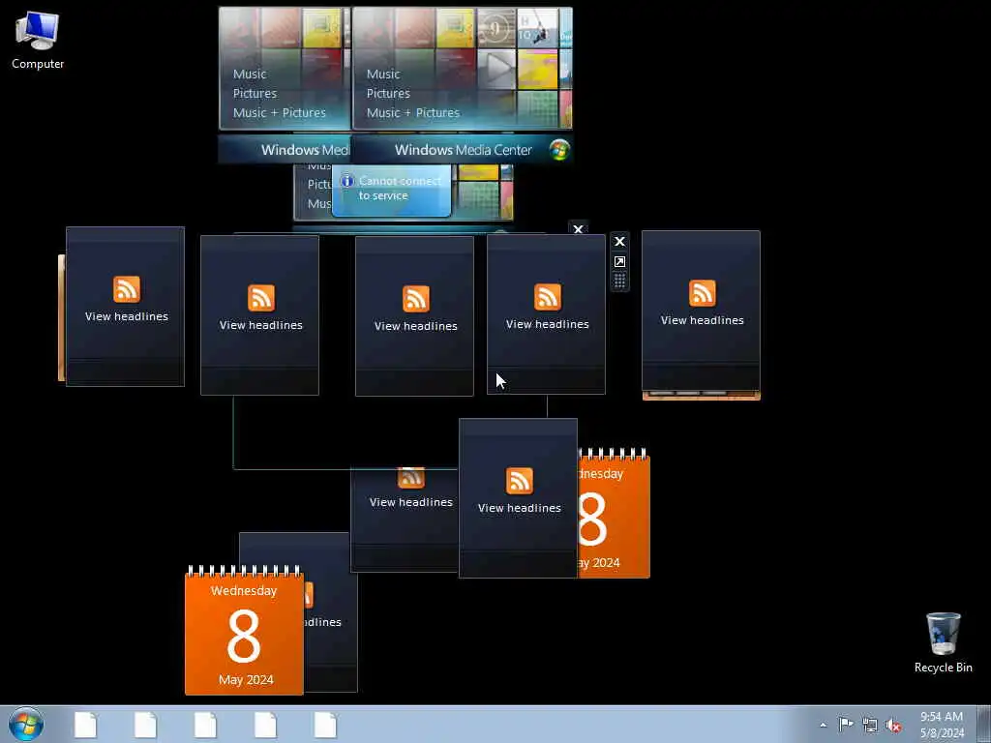
Task: Click the truncated 'Windows Medi' gadget title
Action: click(x=305, y=150)
